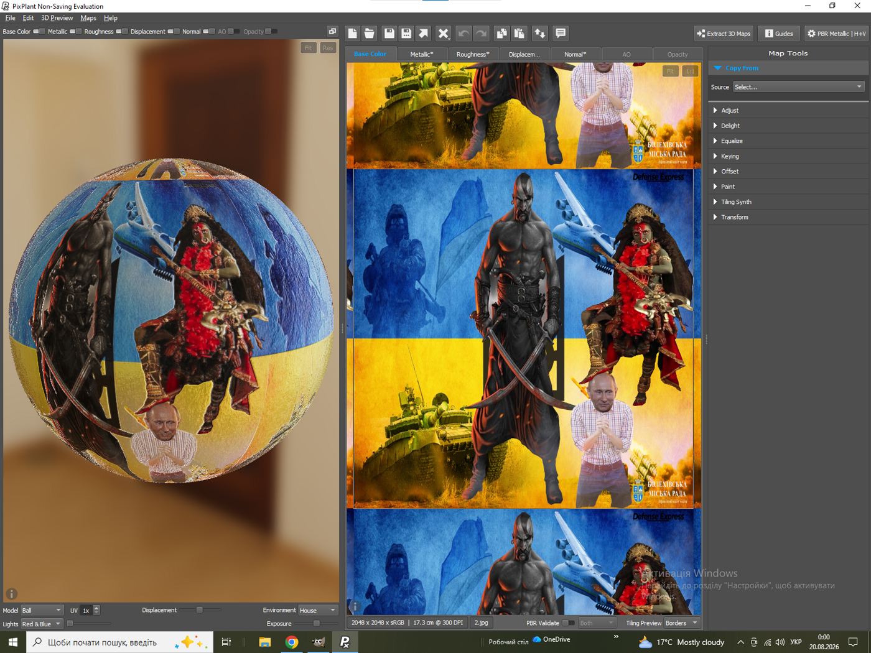
Task: Collapse the Copy From section
Action: tap(788, 68)
